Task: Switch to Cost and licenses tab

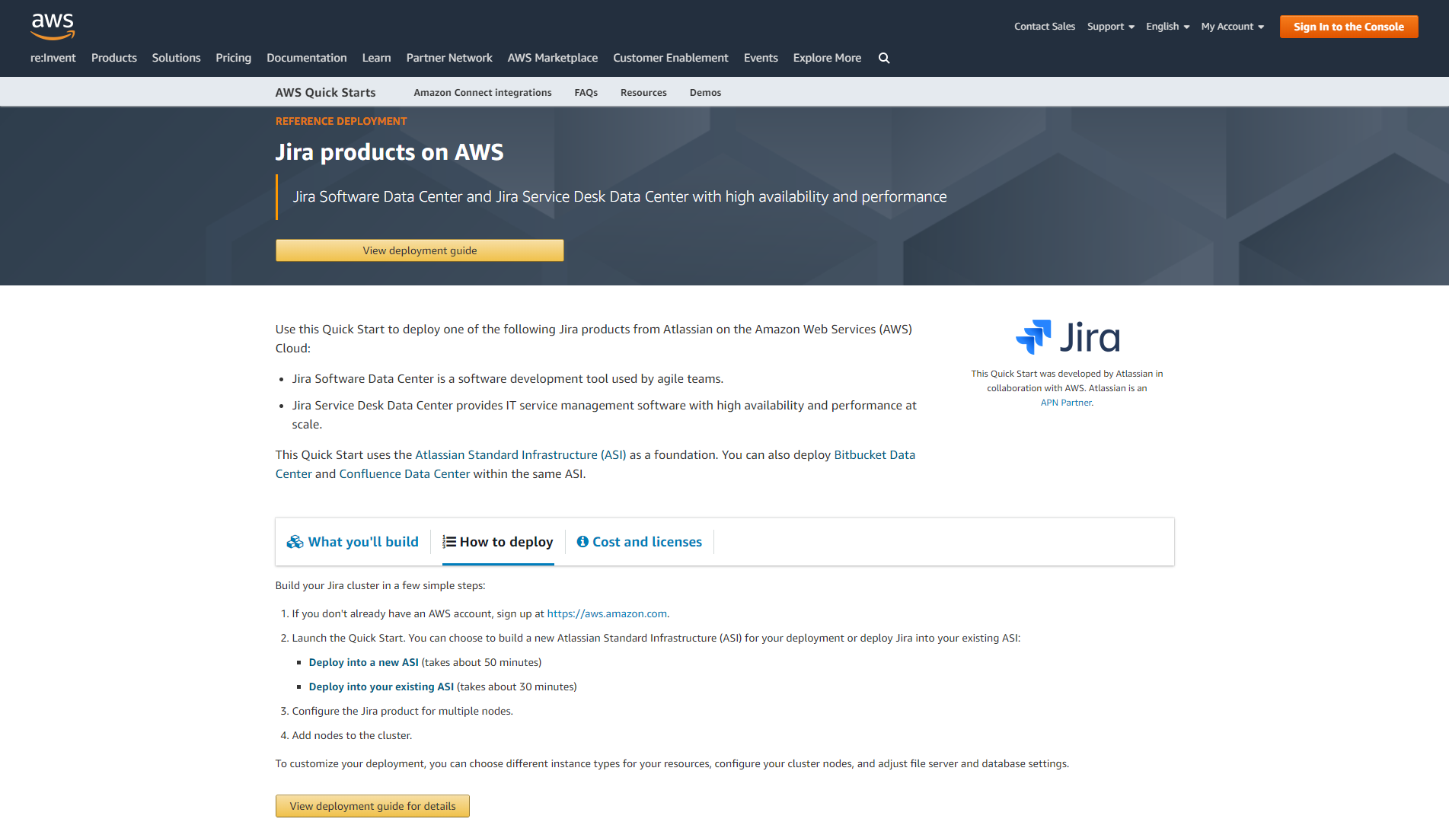Action: click(640, 542)
